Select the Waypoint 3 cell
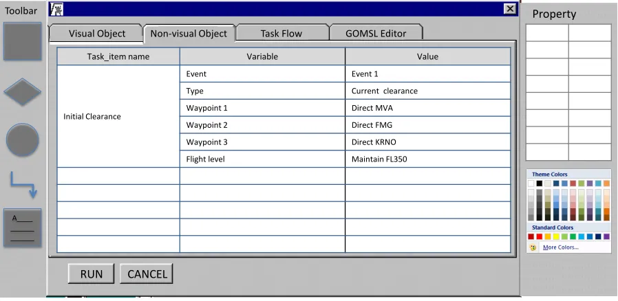Viewport: 618px width, 301px height. click(262, 142)
